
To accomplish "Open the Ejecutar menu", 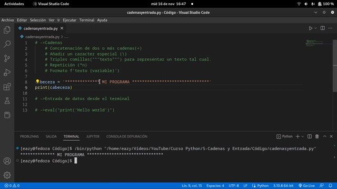I will pos(70,20).
